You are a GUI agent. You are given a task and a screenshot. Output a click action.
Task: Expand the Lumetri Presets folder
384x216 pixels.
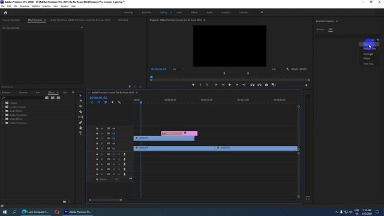coord(3,107)
